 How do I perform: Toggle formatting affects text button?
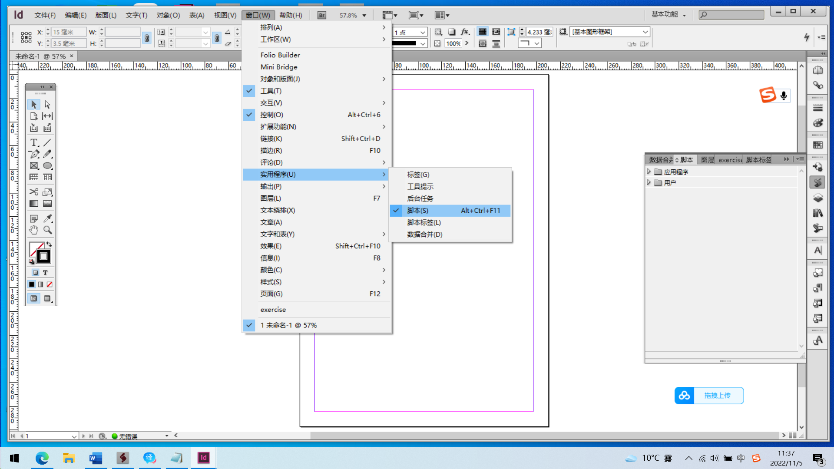[45, 273]
